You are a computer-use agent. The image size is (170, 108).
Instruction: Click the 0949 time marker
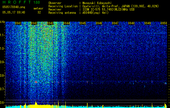148,23
